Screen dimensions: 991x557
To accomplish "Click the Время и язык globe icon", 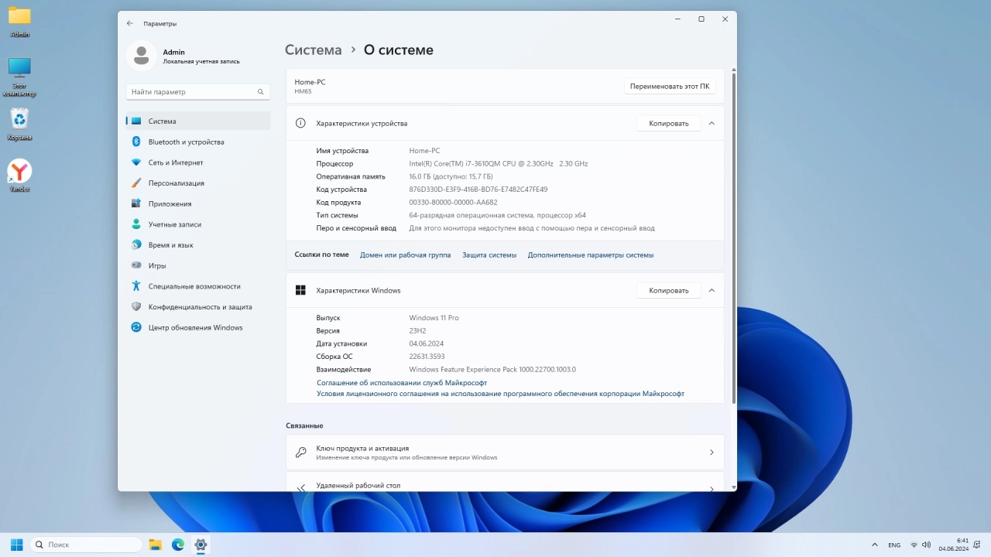I will click(136, 244).
